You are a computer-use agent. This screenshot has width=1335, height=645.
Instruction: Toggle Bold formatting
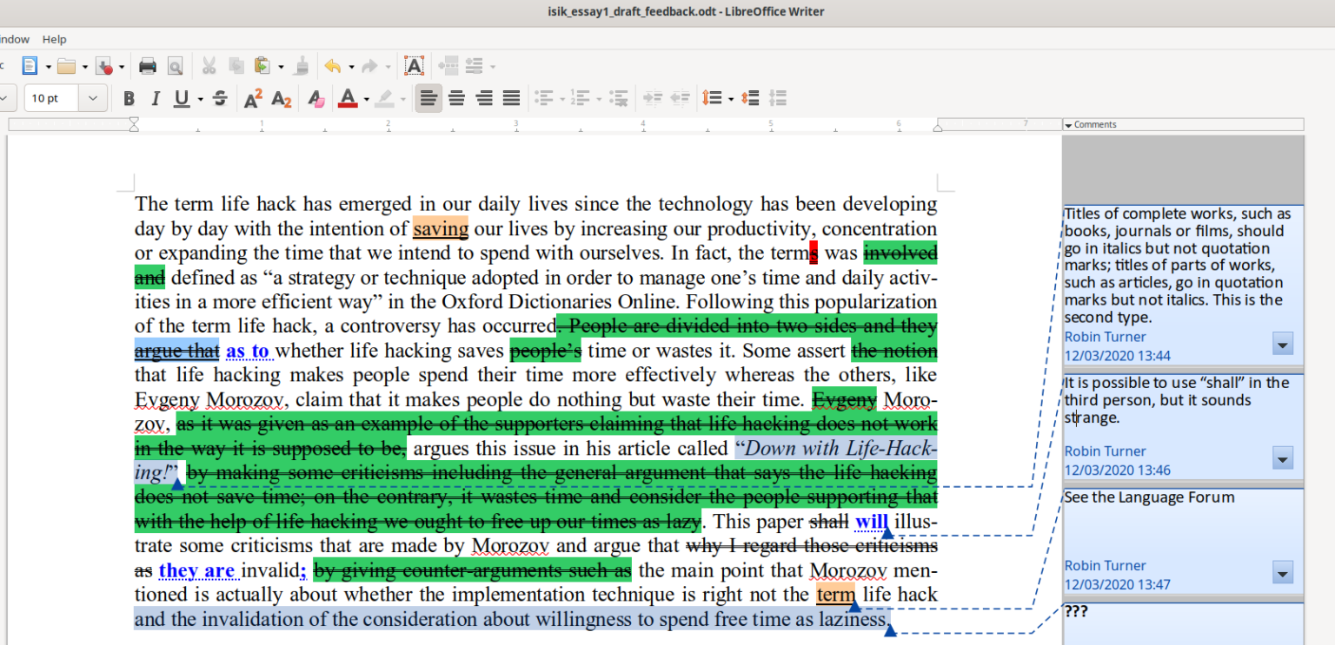point(130,99)
